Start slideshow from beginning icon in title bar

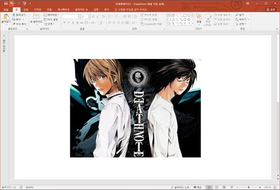[x=25, y=3]
